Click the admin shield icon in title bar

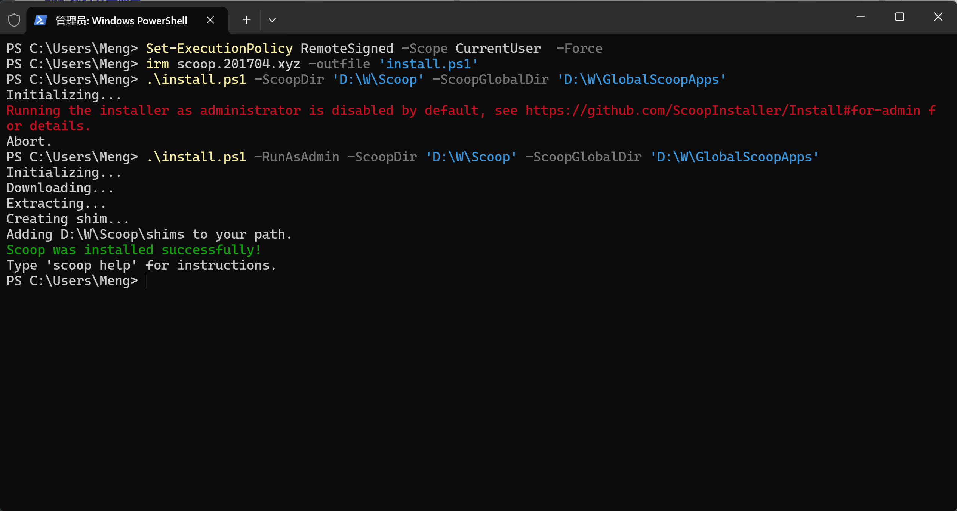point(14,19)
